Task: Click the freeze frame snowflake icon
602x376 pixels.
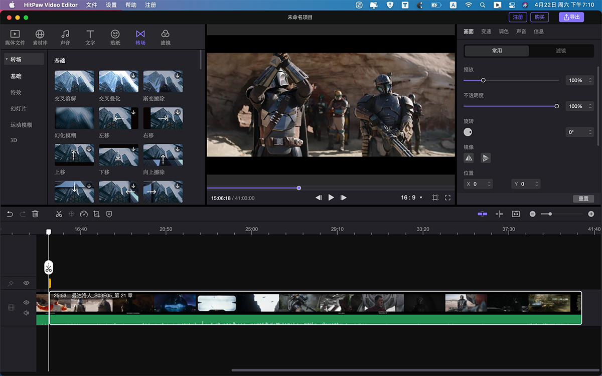Action: 71,214
